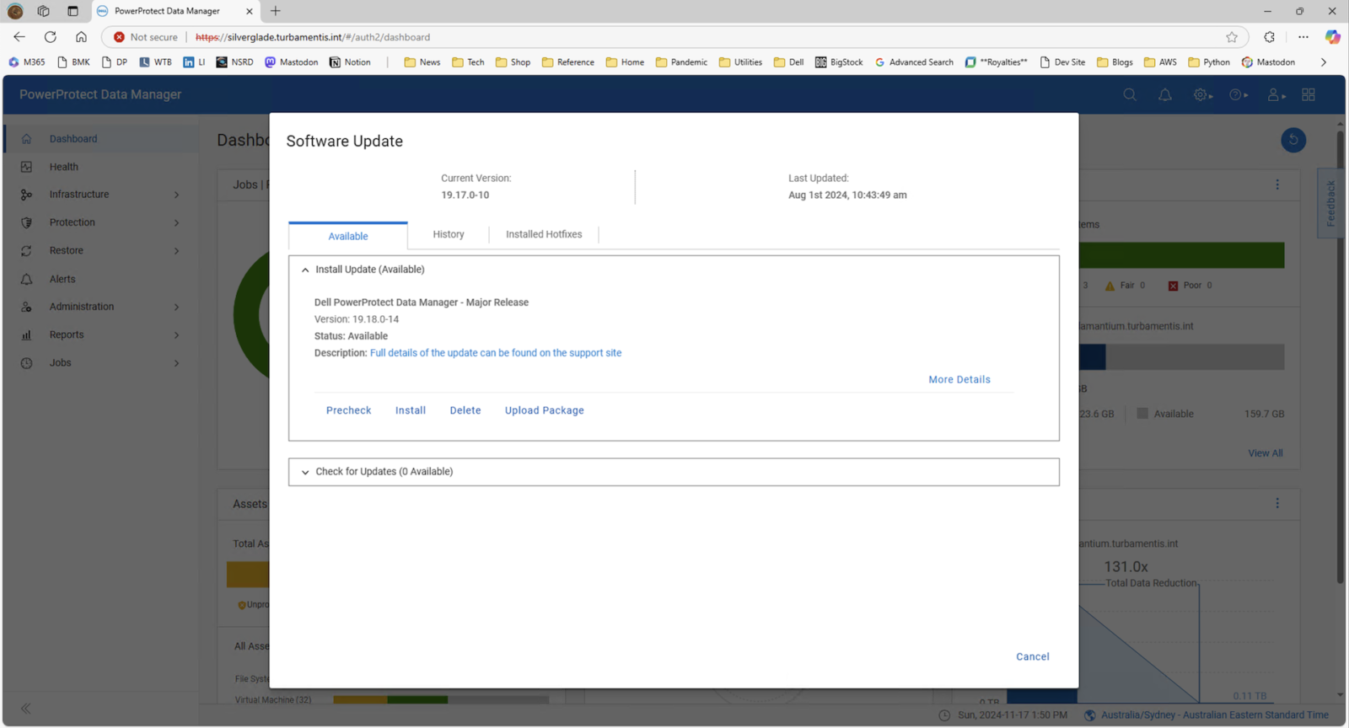Open the notifications bell icon
The height and width of the screenshot is (728, 1349).
tap(1165, 95)
